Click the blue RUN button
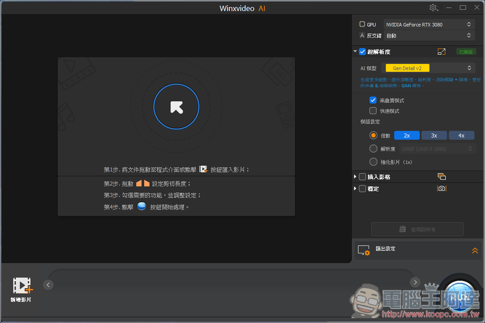This screenshot has width=485, height=323. click(x=459, y=297)
